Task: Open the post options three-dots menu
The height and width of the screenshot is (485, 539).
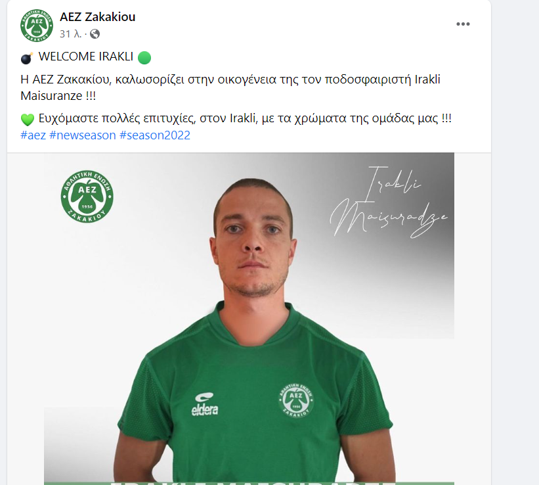Action: pyautogui.click(x=463, y=24)
